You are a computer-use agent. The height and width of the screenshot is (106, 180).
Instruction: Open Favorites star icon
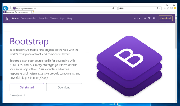point(168,8)
